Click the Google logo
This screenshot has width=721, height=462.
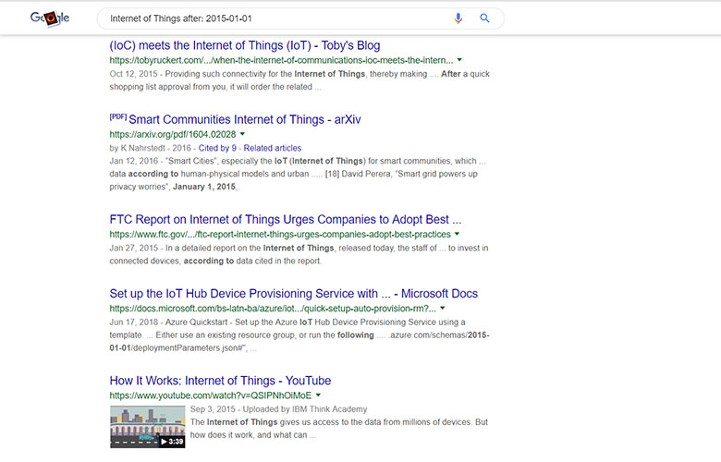[50, 18]
